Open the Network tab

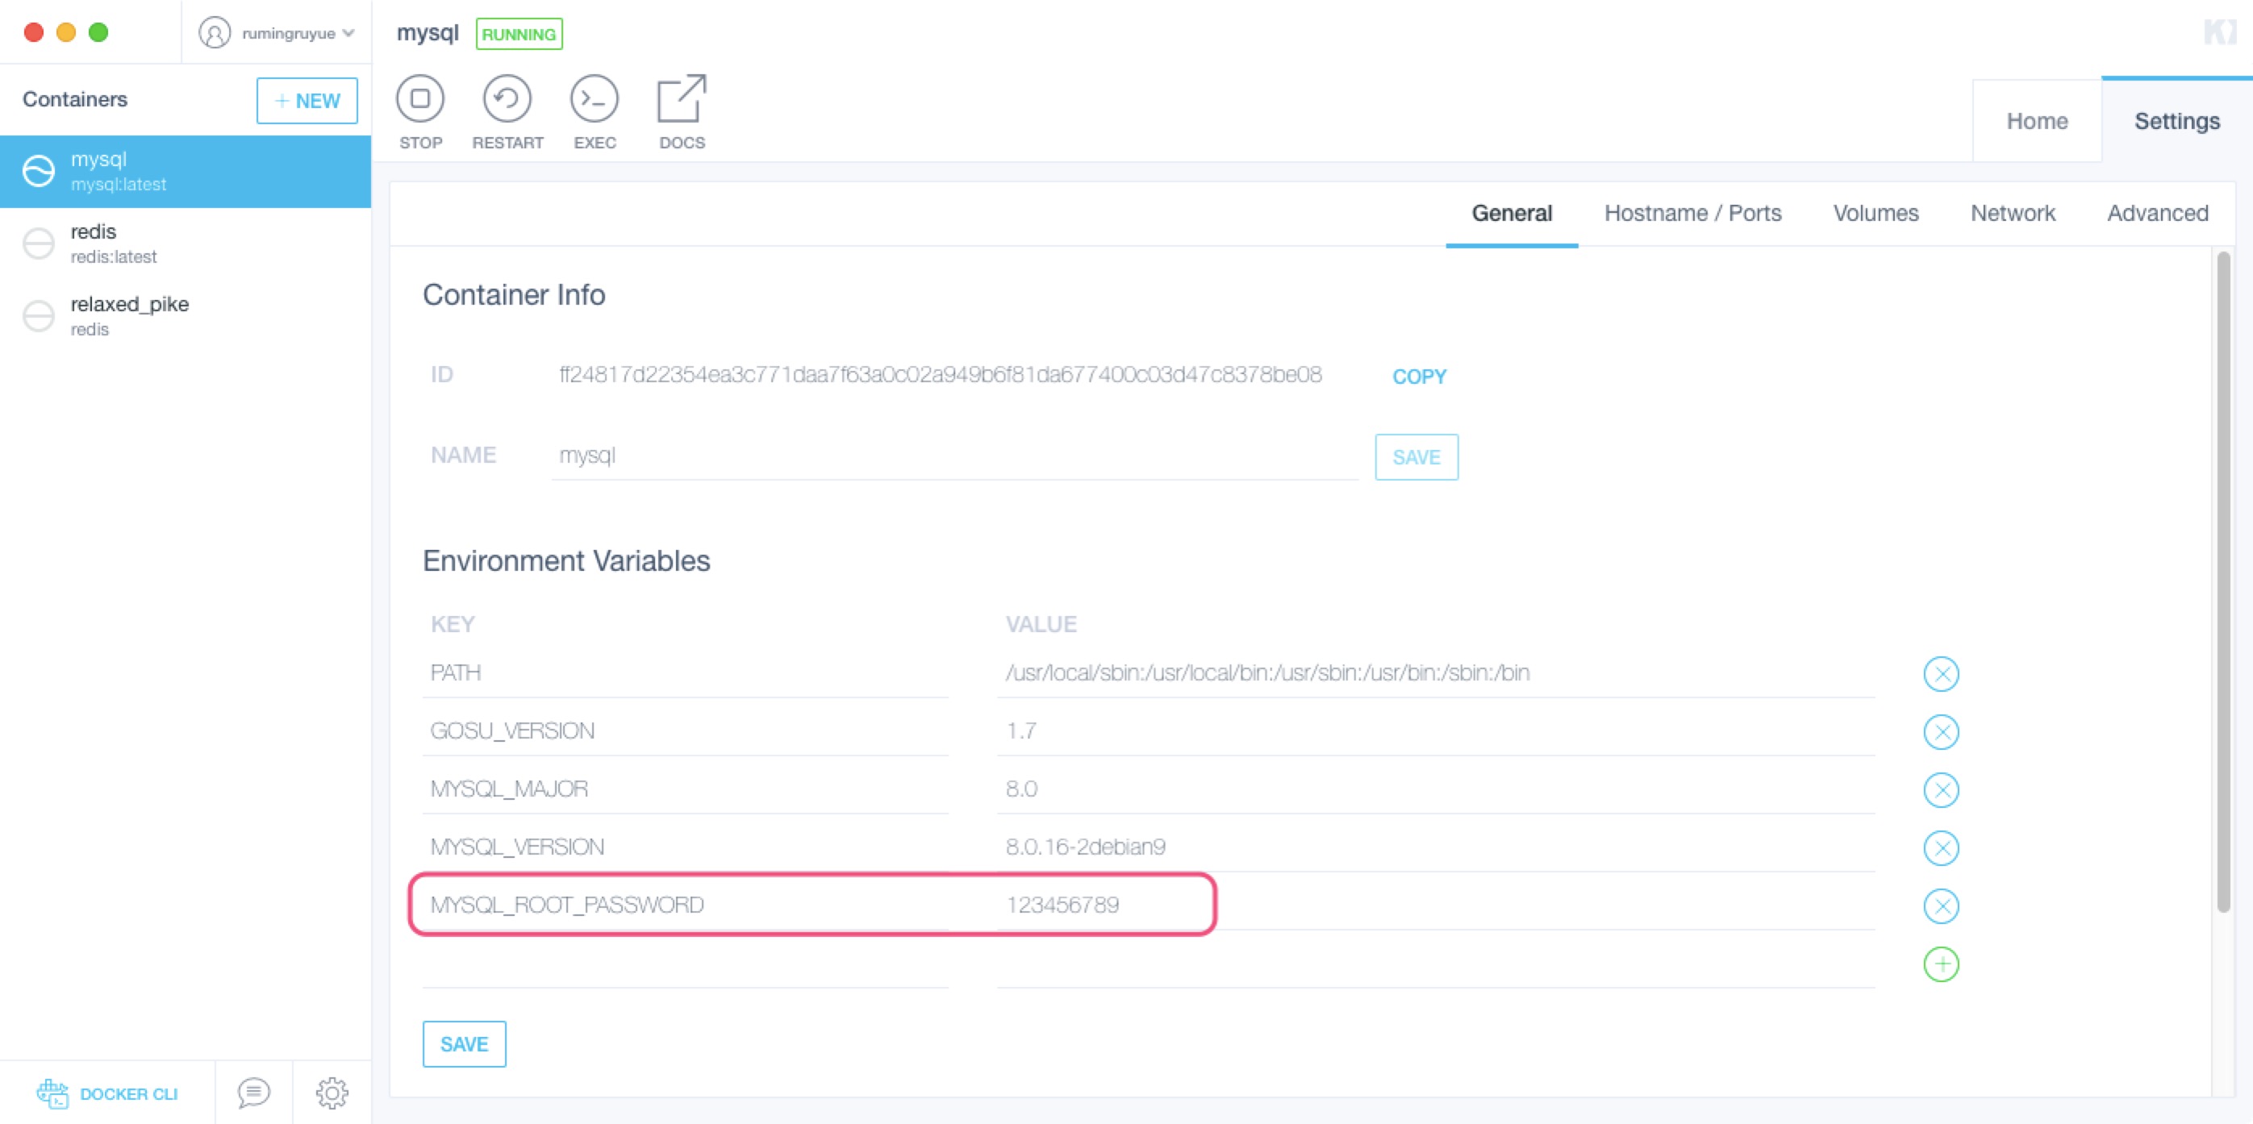(x=2013, y=213)
